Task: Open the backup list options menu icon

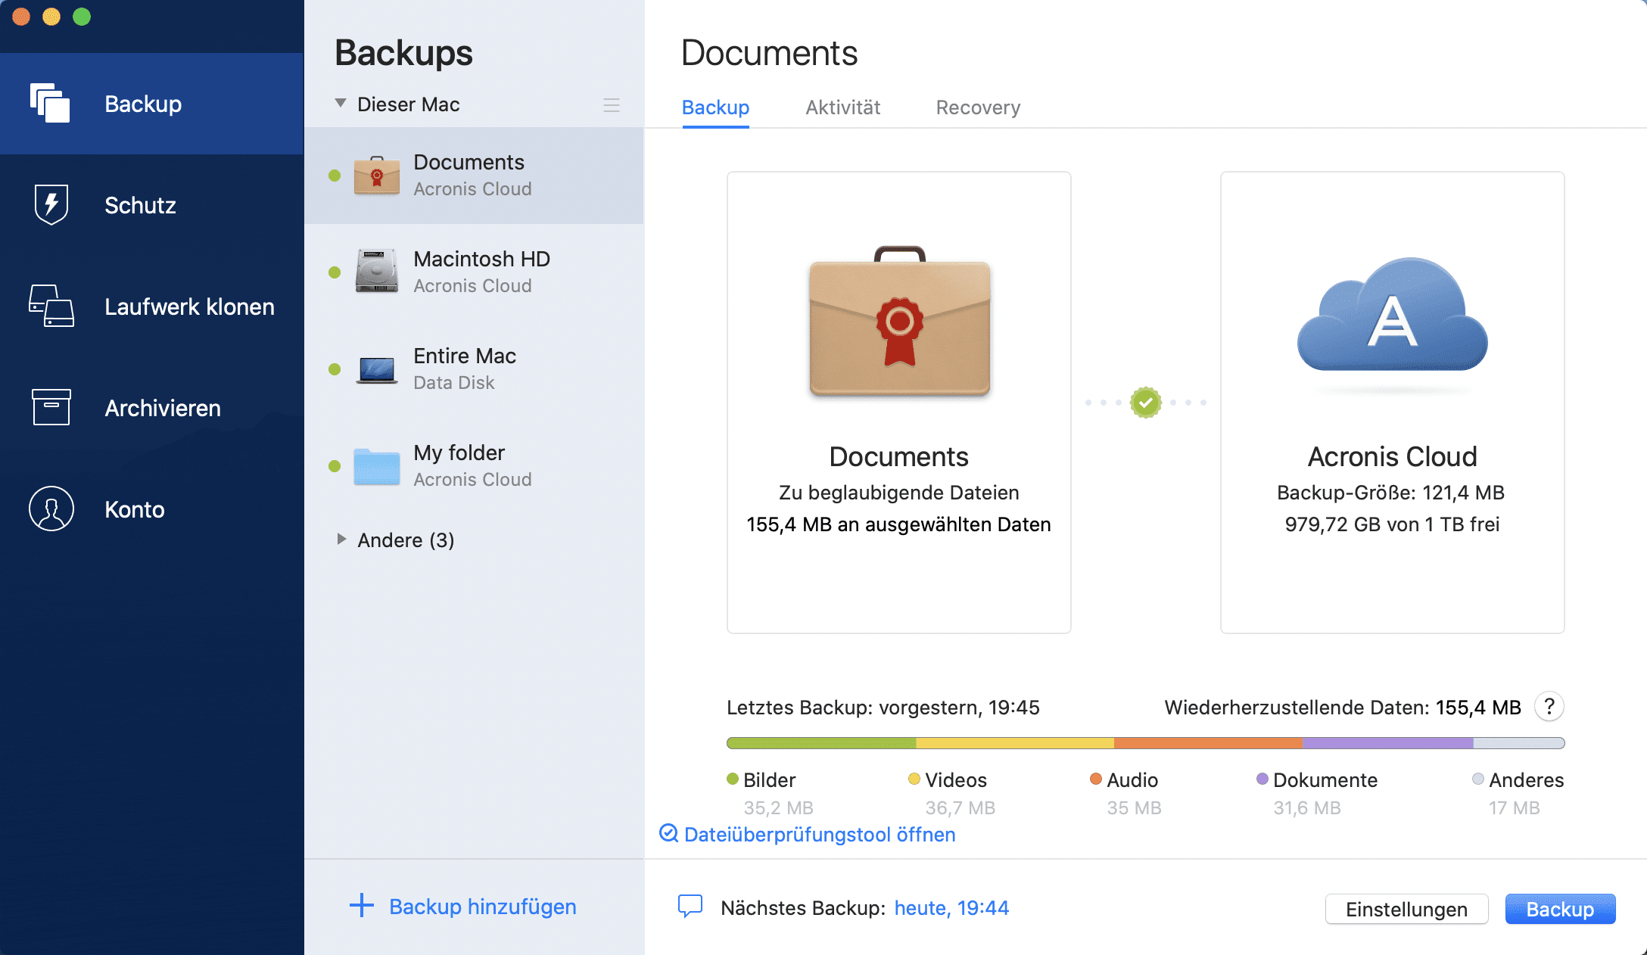Action: pyautogui.click(x=612, y=105)
